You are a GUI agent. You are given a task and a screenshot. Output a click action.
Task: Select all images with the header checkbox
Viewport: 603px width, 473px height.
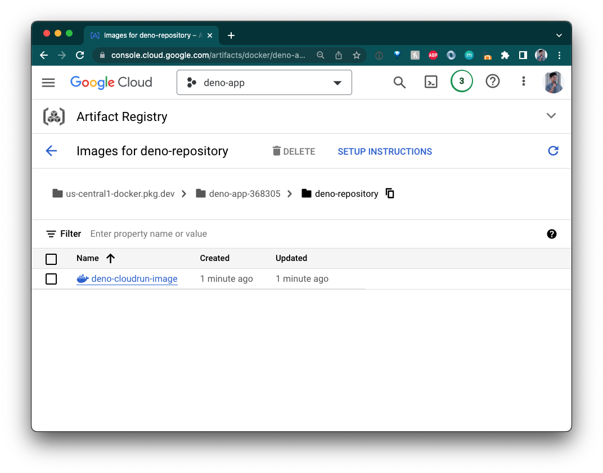[51, 259]
